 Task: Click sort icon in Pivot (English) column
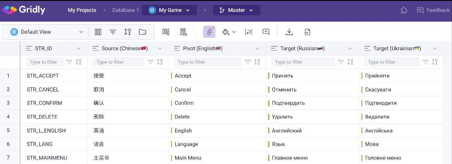tap(257, 62)
